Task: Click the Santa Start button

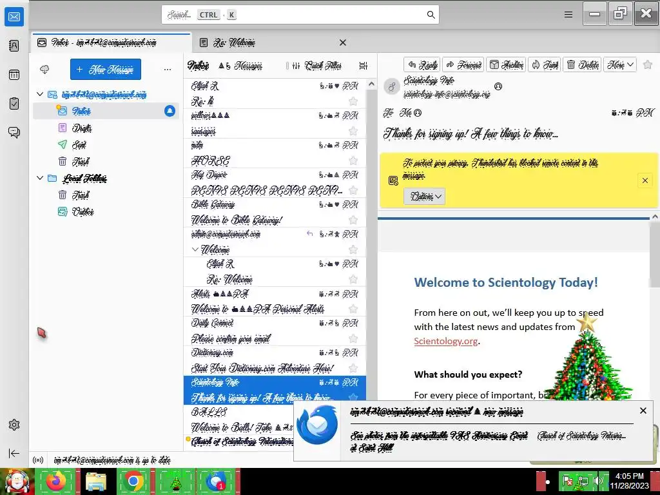Action: pyautogui.click(x=17, y=481)
